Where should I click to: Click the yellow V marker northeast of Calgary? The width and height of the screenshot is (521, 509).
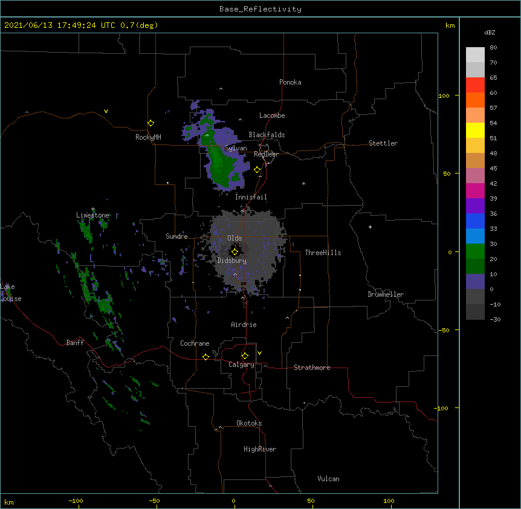click(x=259, y=353)
